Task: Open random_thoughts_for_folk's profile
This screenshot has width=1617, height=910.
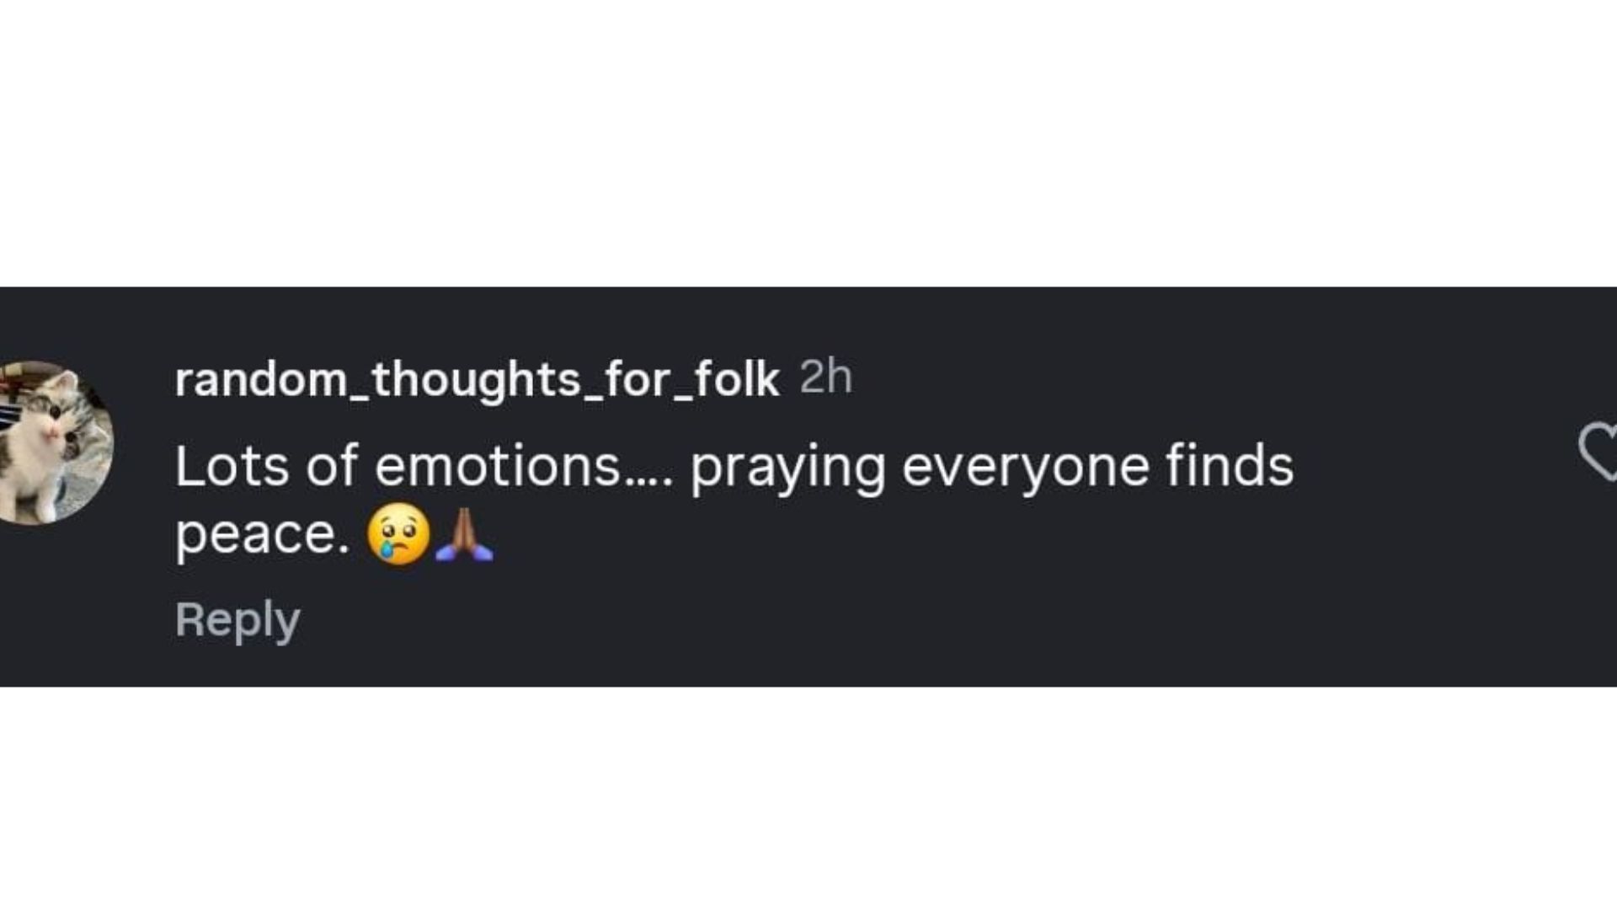Action: point(477,379)
